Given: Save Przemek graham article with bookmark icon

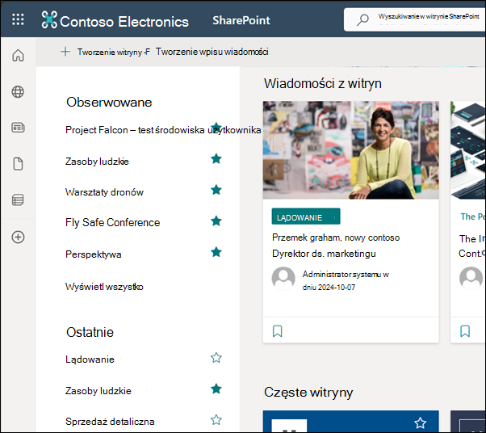Looking at the screenshot, I should (x=278, y=331).
